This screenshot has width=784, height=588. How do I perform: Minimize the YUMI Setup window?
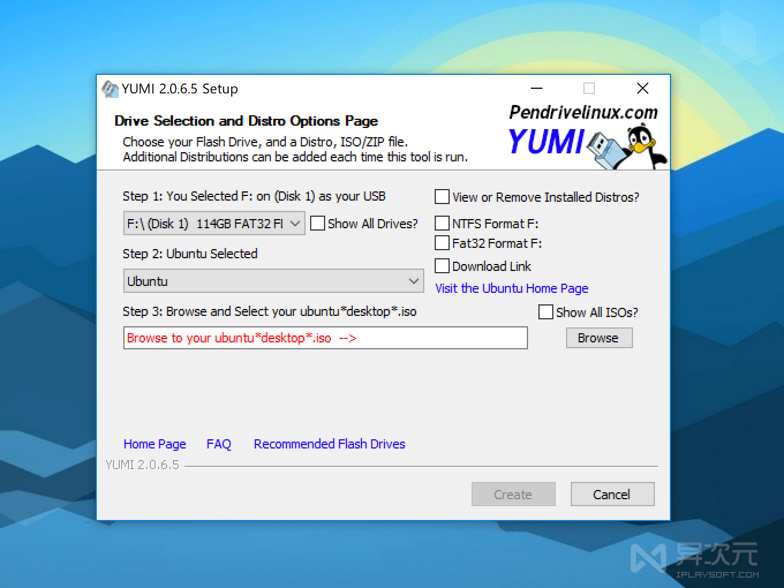(537, 89)
